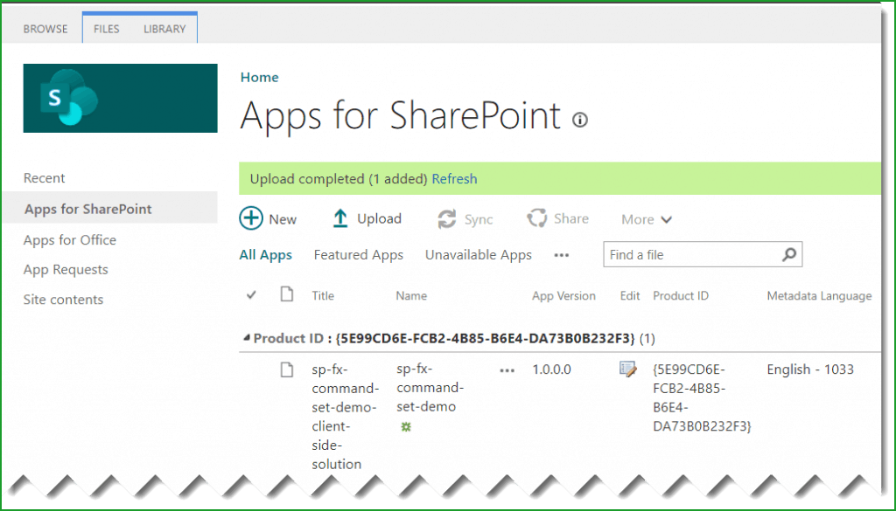This screenshot has height=511, width=896.
Task: Toggle the select-all checkmark in header
Action: 251,295
